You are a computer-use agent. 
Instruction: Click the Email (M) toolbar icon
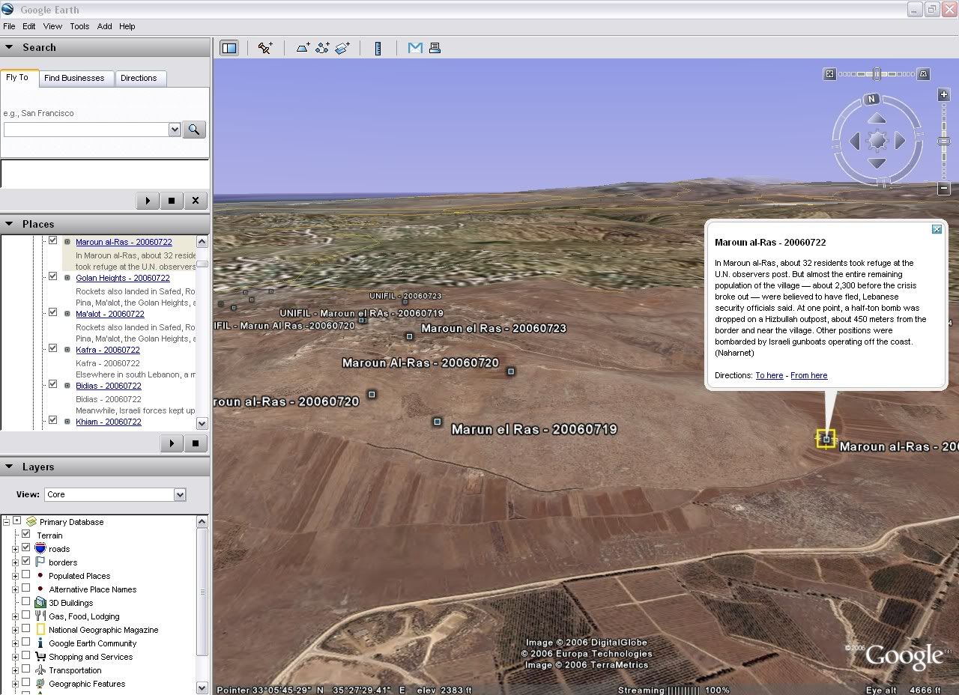[414, 48]
